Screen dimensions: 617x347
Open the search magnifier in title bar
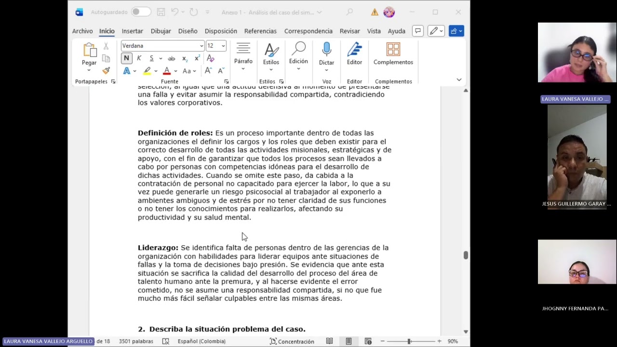point(349,12)
